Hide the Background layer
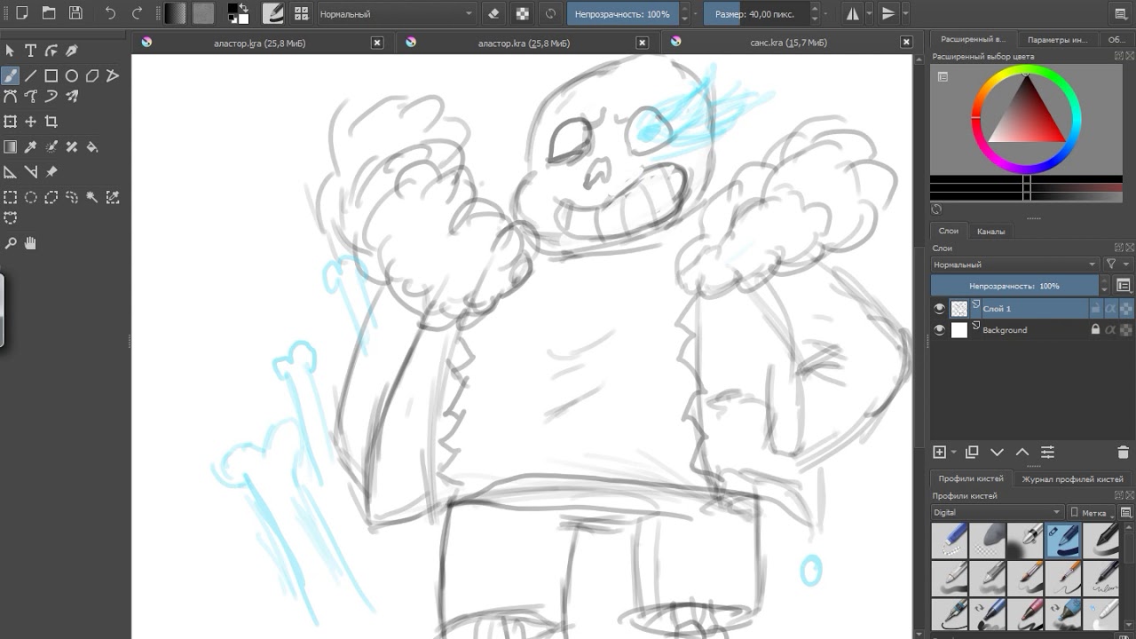Image resolution: width=1136 pixels, height=639 pixels. coord(940,329)
